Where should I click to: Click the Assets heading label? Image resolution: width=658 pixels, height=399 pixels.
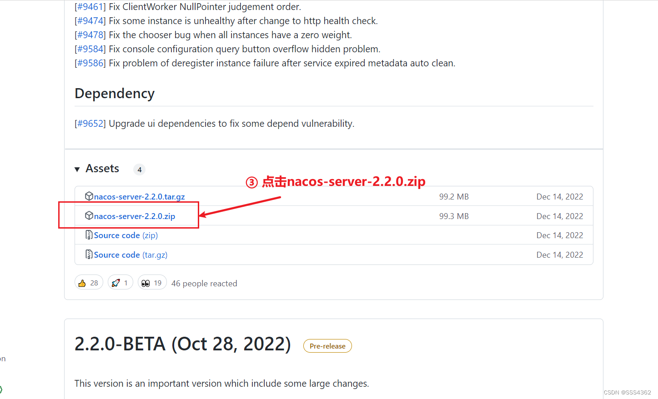pos(102,169)
